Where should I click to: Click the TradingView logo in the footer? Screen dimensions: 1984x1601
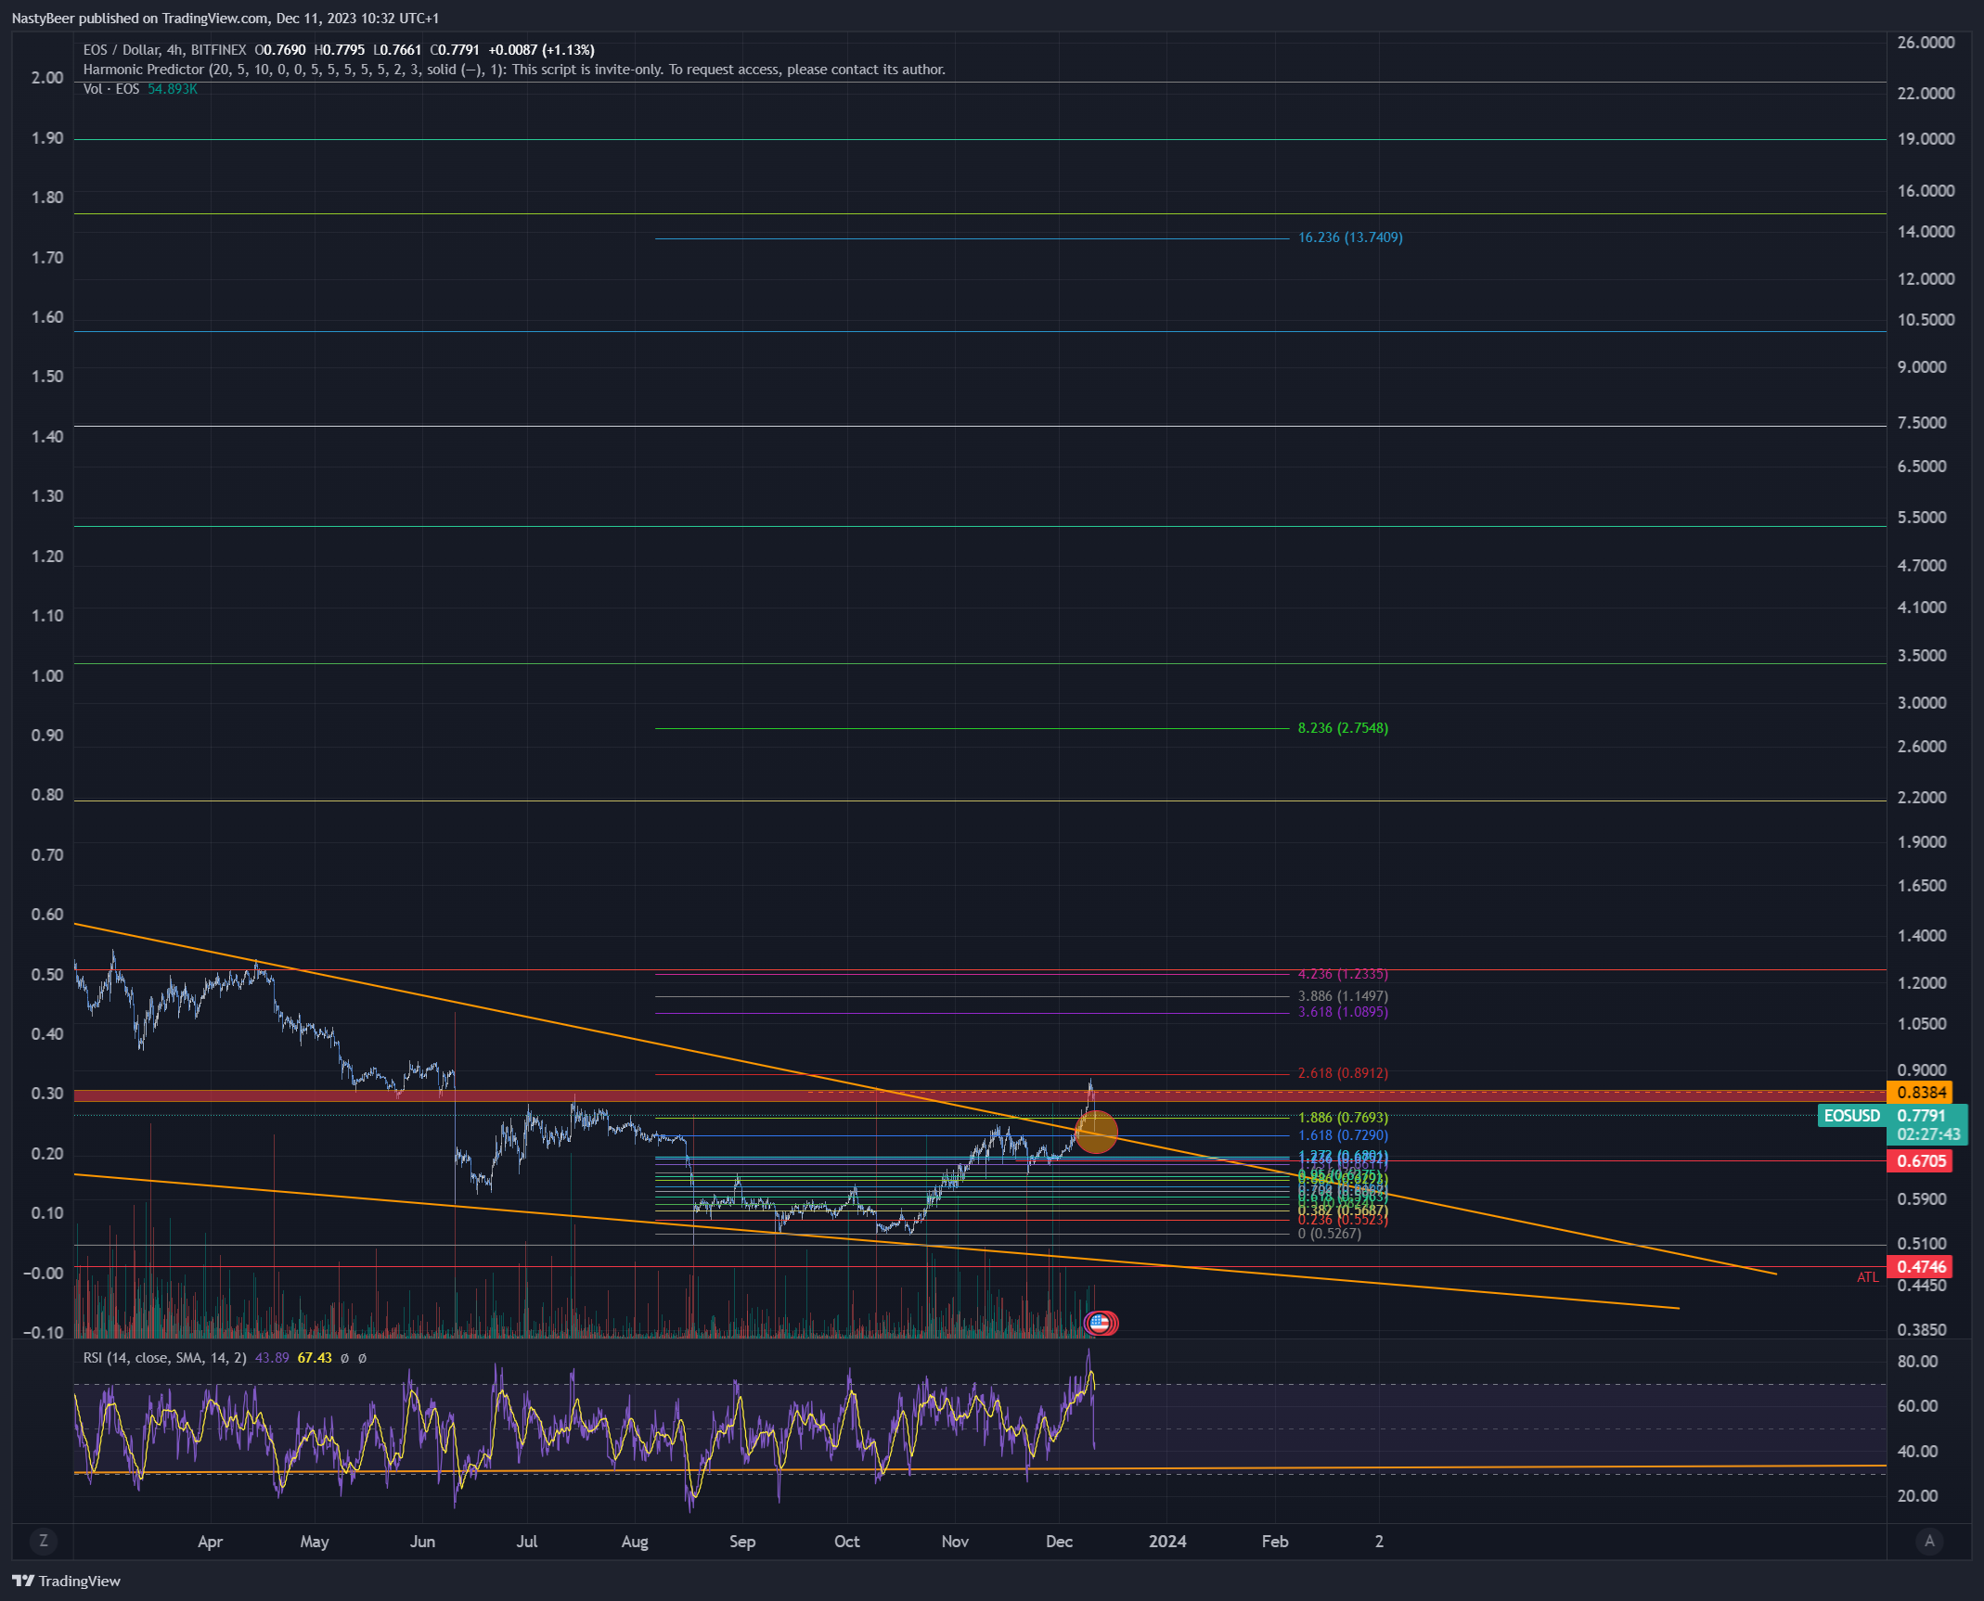coord(66,1581)
